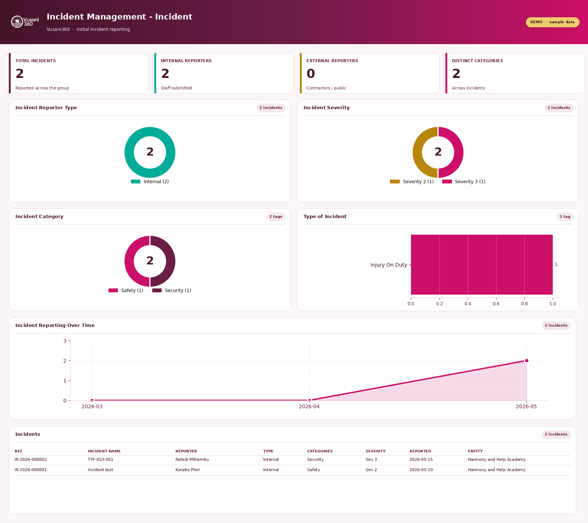
Task: Click reporter Karabo Phiri
Action: click(x=187, y=470)
